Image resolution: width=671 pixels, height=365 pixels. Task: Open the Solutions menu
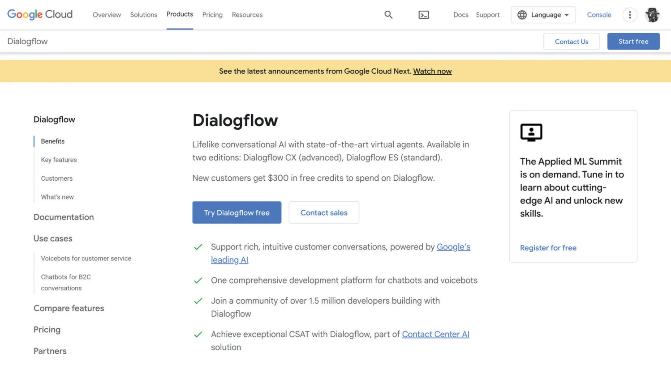point(143,15)
